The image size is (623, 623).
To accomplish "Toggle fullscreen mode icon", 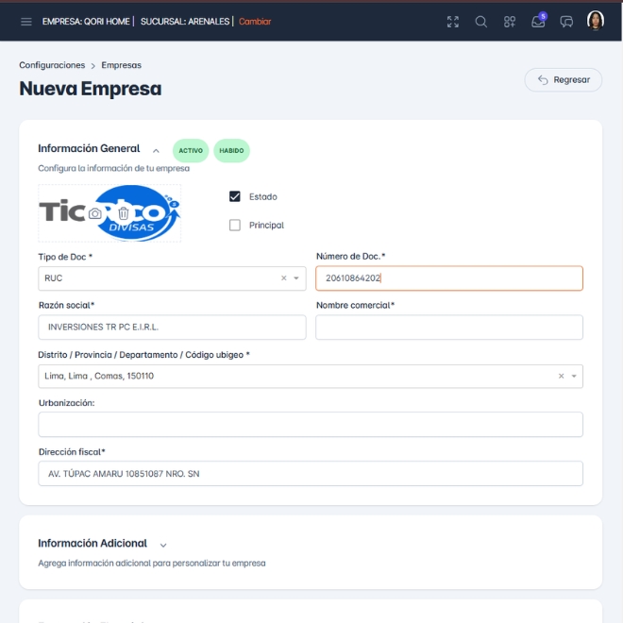I will (453, 22).
